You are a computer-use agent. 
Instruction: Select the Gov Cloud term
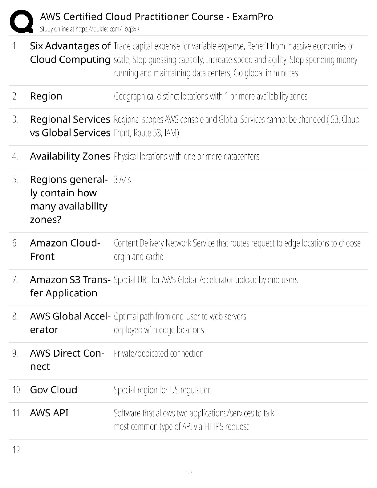point(54,390)
